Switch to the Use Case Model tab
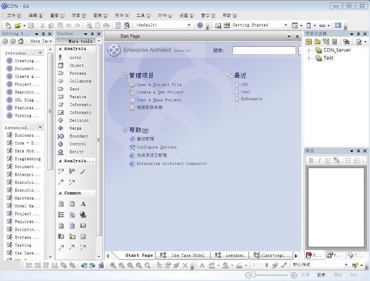This screenshot has width=370, height=281. pyautogui.click(x=183, y=255)
